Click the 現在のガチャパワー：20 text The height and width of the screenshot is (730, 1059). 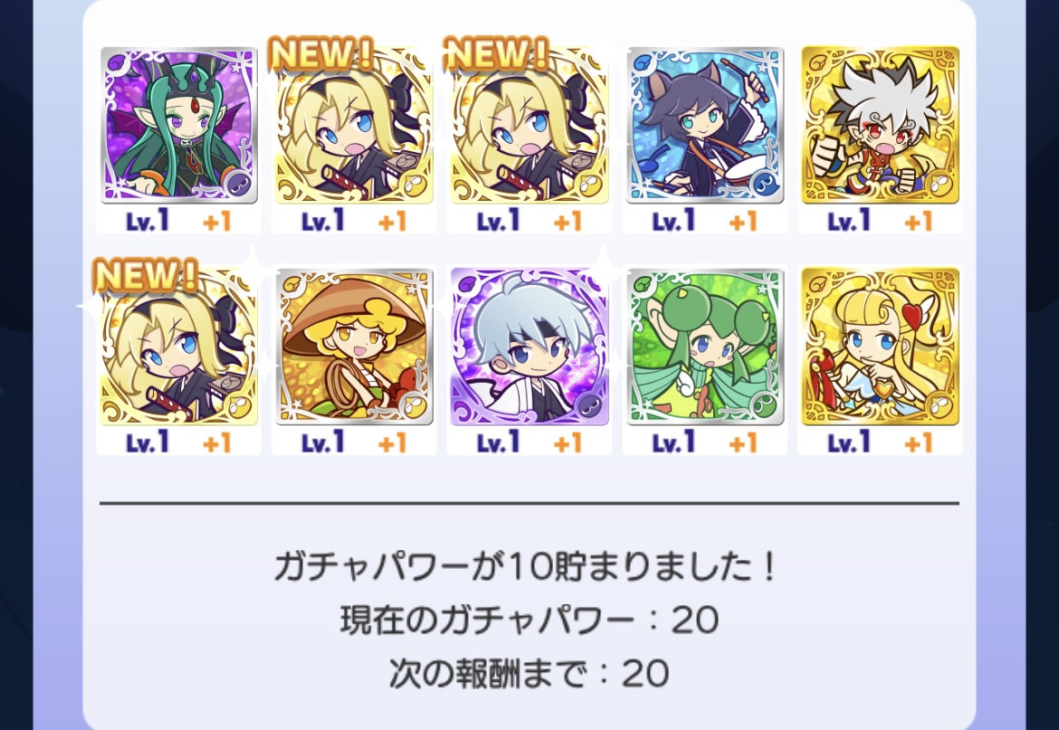[x=529, y=620]
